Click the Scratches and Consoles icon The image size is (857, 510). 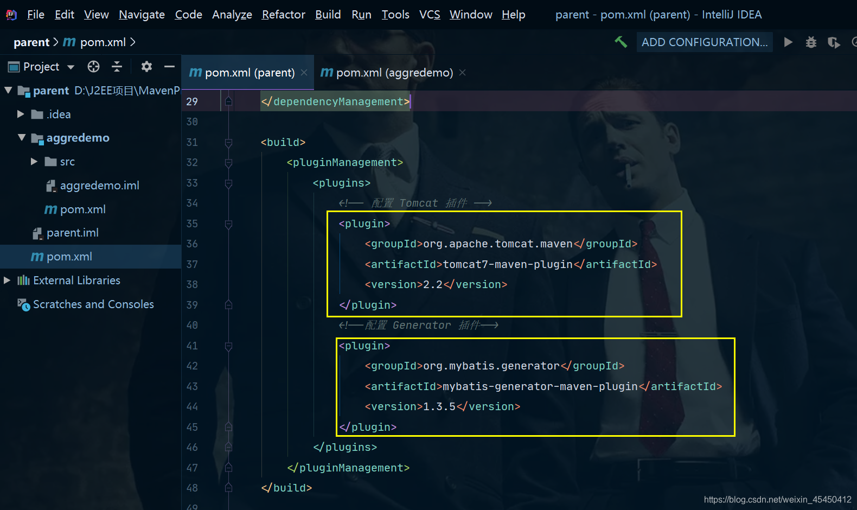[x=23, y=304]
